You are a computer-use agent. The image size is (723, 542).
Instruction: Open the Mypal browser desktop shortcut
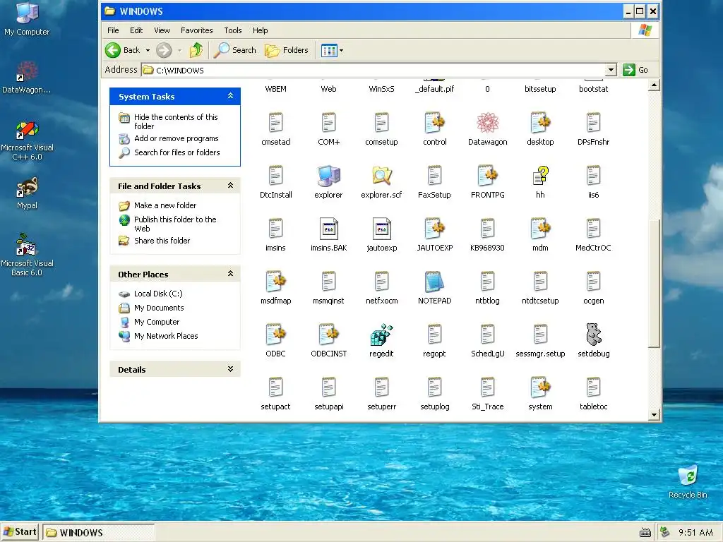27,193
